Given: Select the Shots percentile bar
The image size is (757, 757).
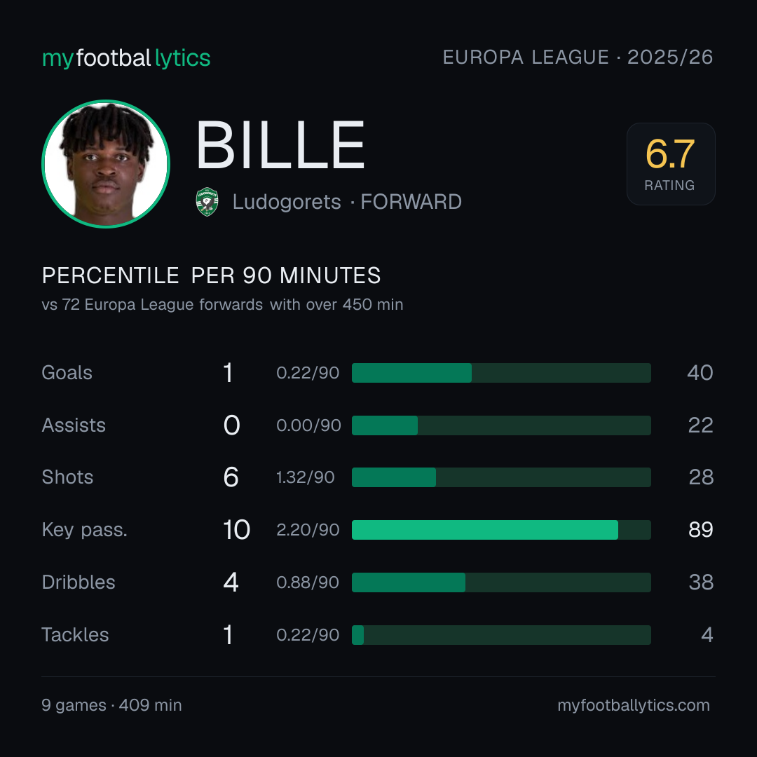Looking at the screenshot, I should click(501, 477).
